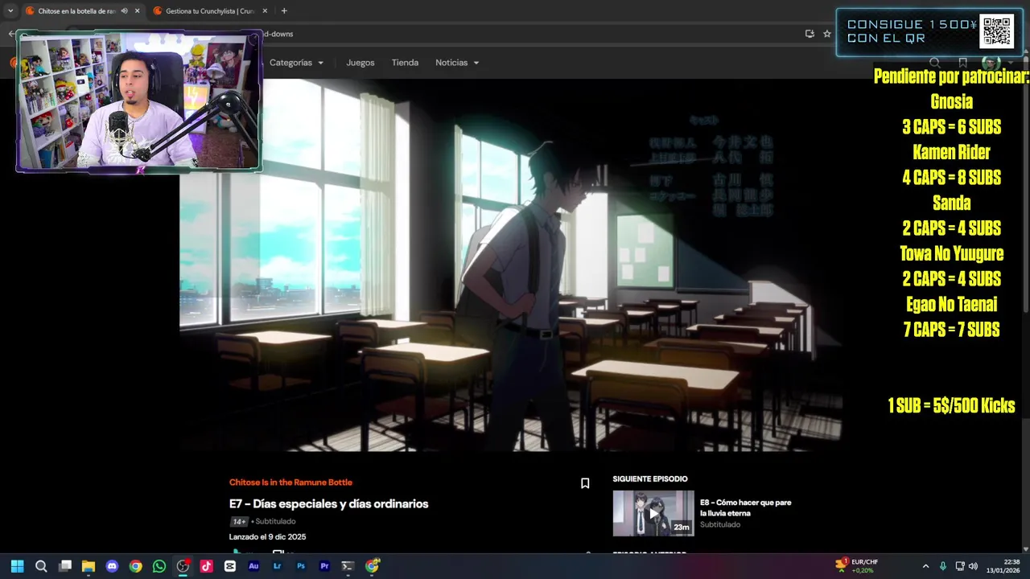1030x579 pixels.
Task: Close the Chitose en la botella tab
Action: (x=137, y=11)
